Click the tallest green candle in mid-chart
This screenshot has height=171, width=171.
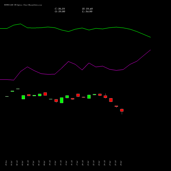[x=62, y=100]
